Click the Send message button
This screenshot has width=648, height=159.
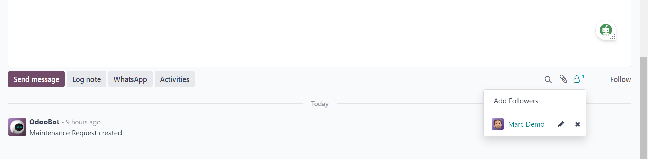[36, 79]
